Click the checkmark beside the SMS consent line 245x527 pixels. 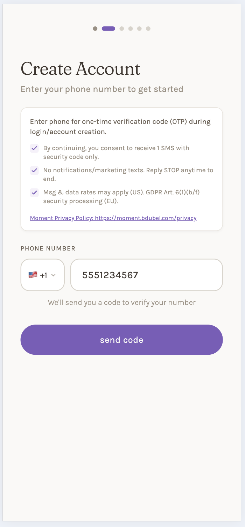(34, 148)
